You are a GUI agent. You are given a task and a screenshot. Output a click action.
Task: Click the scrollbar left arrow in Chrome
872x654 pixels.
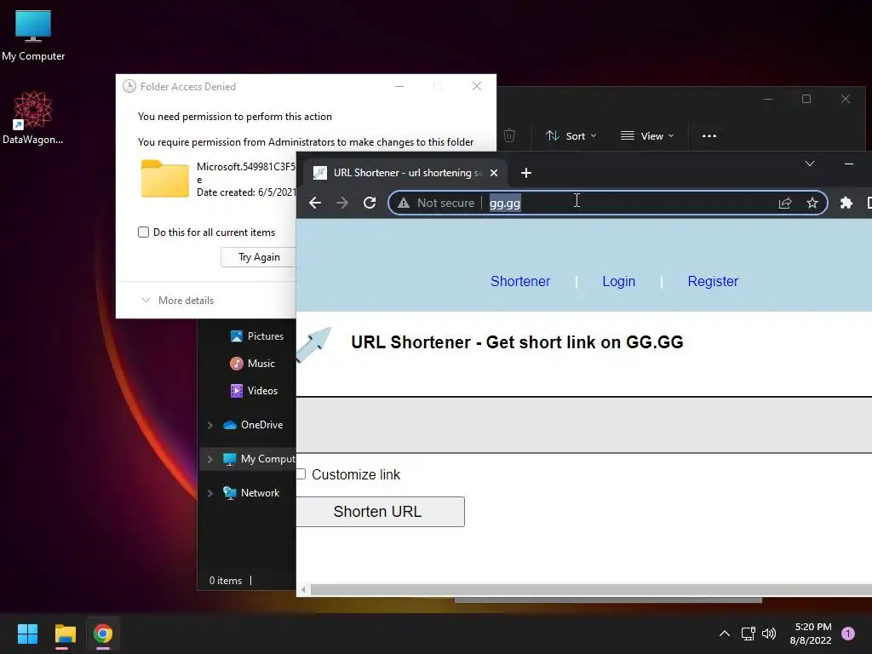tap(303, 589)
